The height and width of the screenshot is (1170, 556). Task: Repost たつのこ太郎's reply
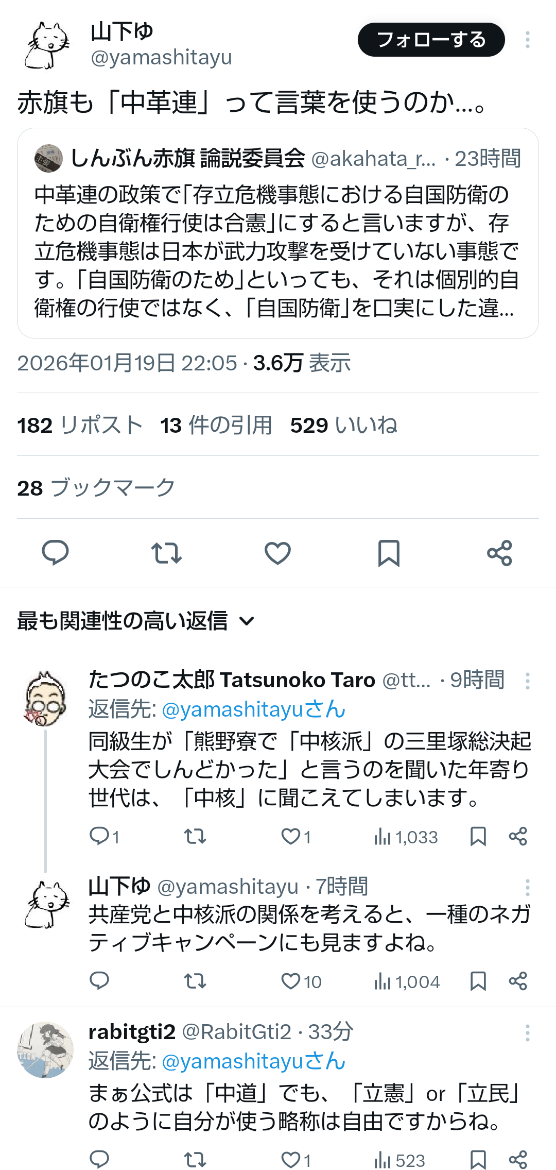point(195,836)
